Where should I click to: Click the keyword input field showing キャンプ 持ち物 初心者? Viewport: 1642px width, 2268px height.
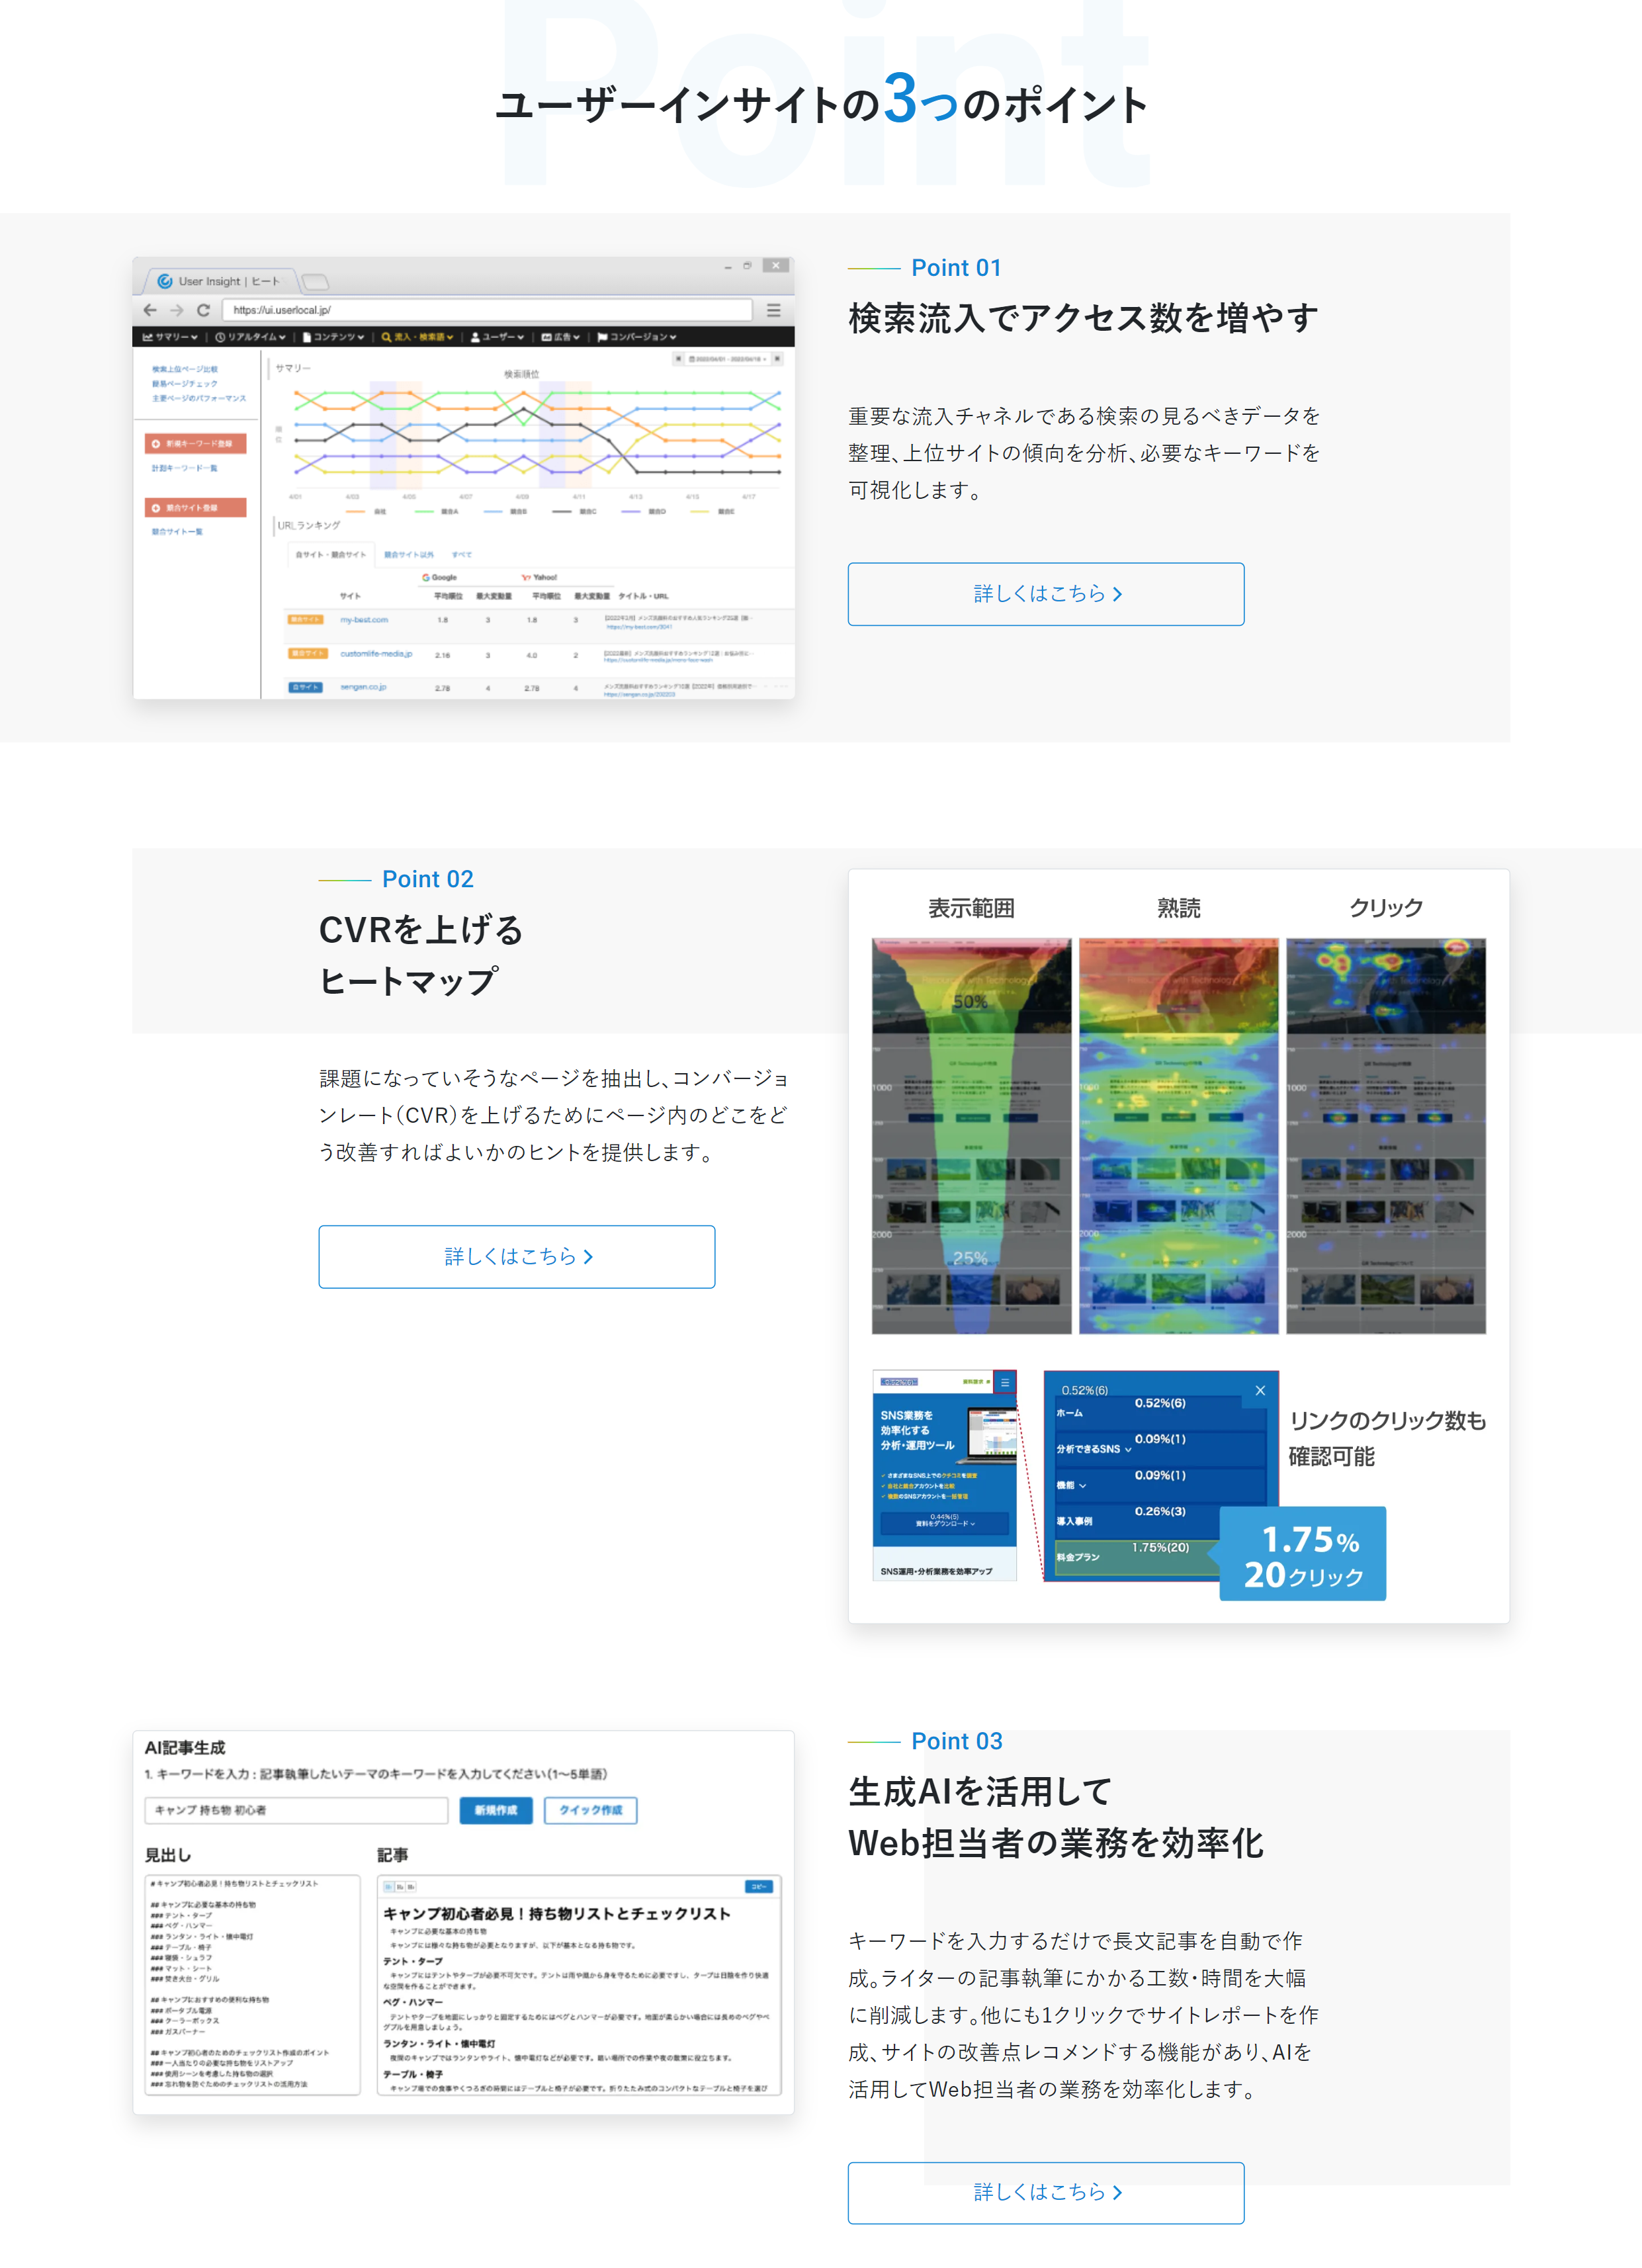click(296, 1810)
